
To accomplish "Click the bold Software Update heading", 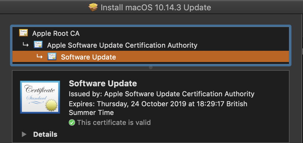I will coord(103,83).
